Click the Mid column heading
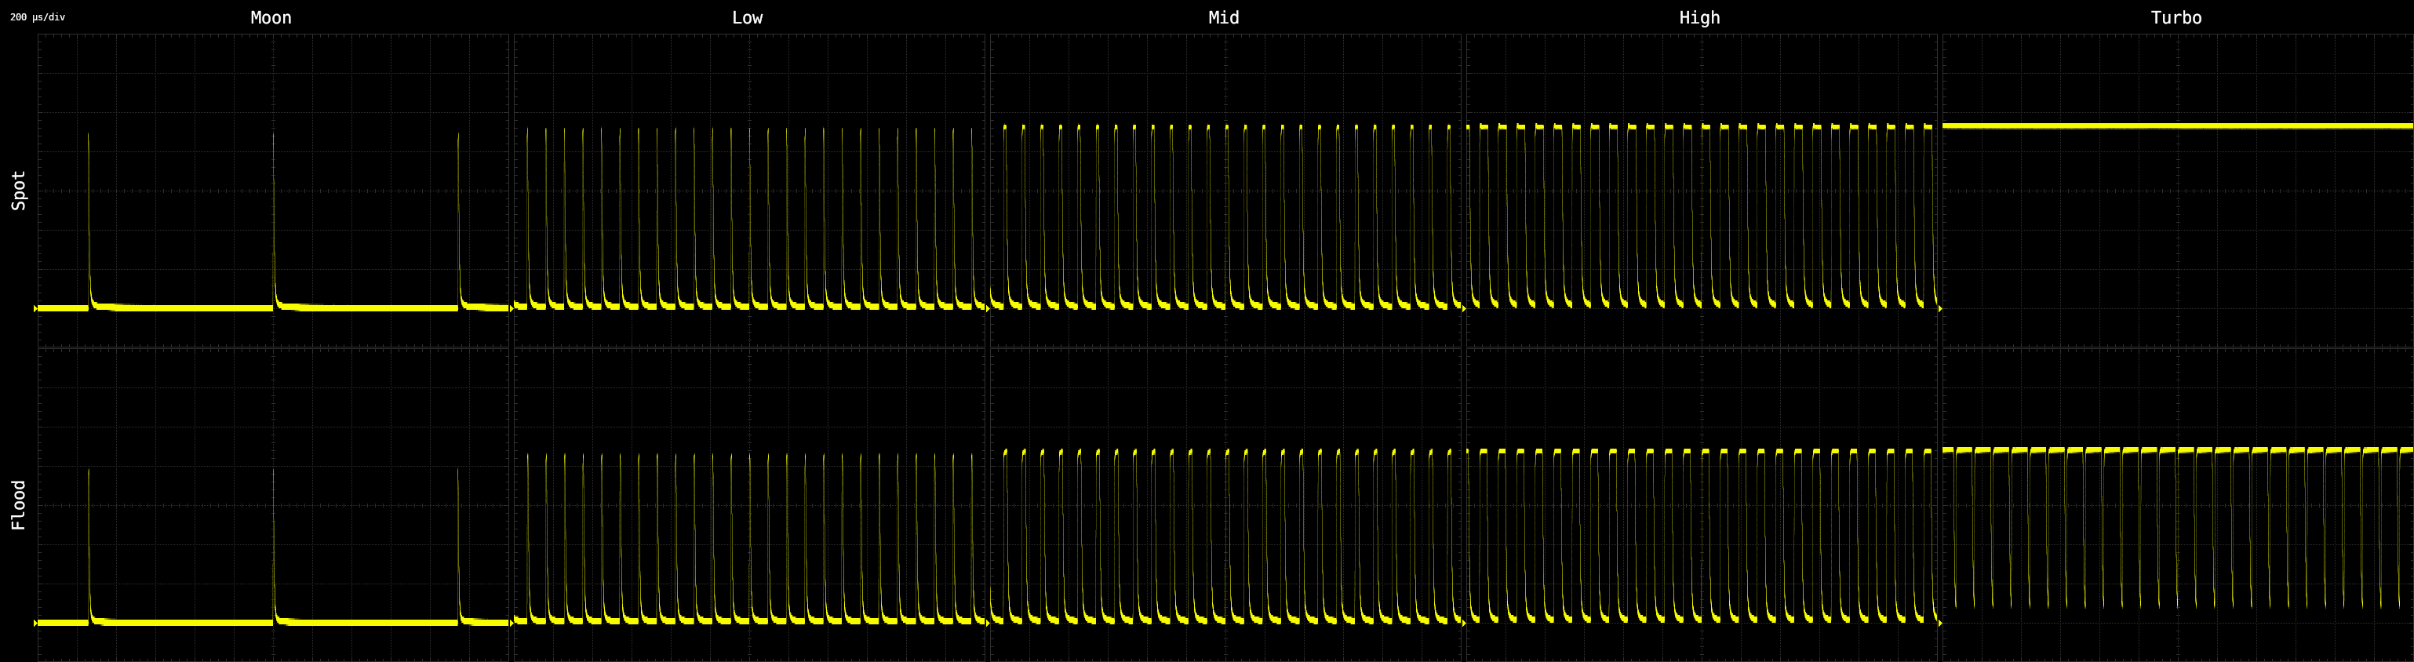Viewport: 2414px width, 662px height. (1223, 18)
